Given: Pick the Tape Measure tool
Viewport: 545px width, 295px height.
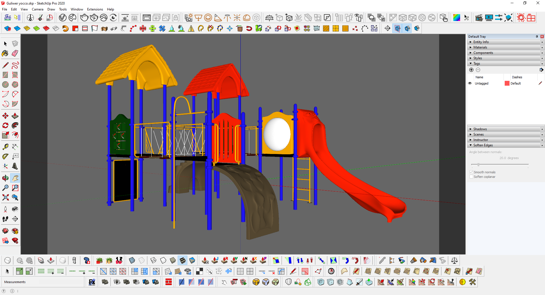Looking at the screenshot, I should click(5, 147).
